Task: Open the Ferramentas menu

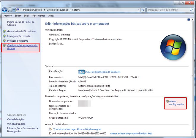Action: tap(39, 16)
